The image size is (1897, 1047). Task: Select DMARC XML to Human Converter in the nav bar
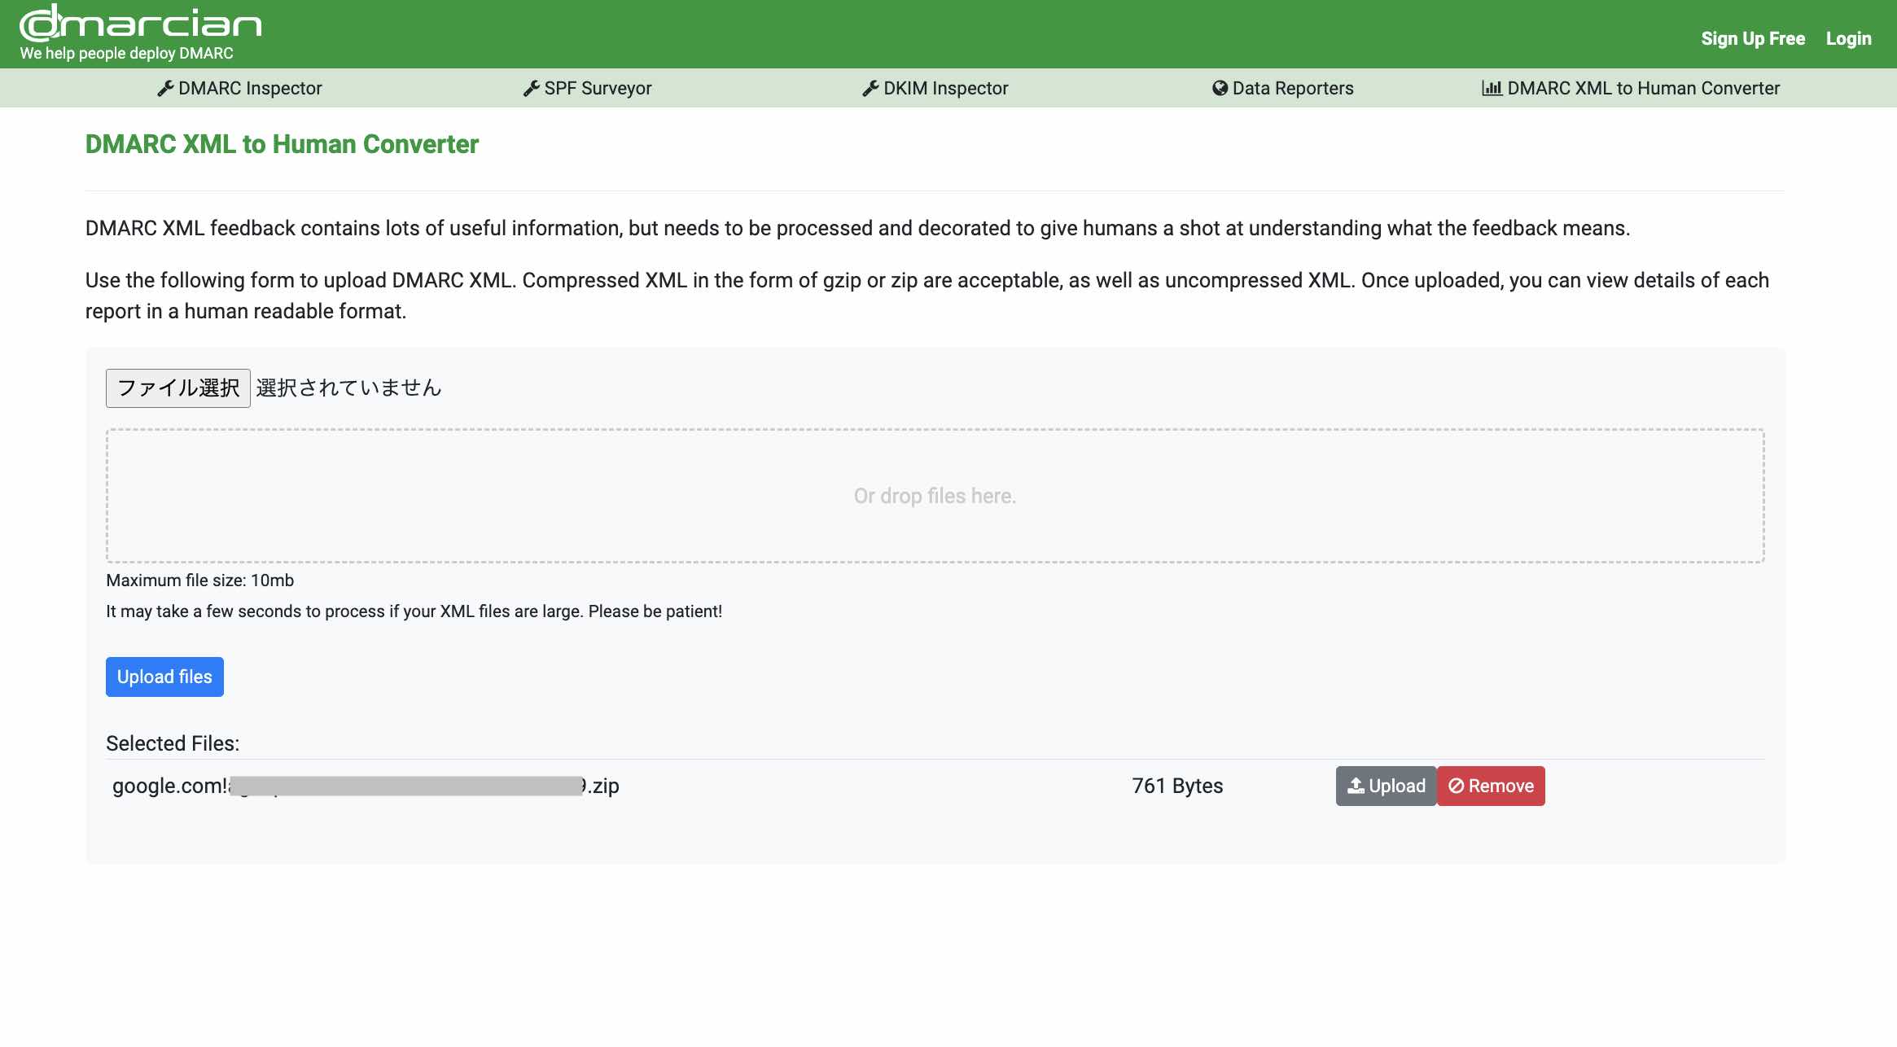(1643, 88)
